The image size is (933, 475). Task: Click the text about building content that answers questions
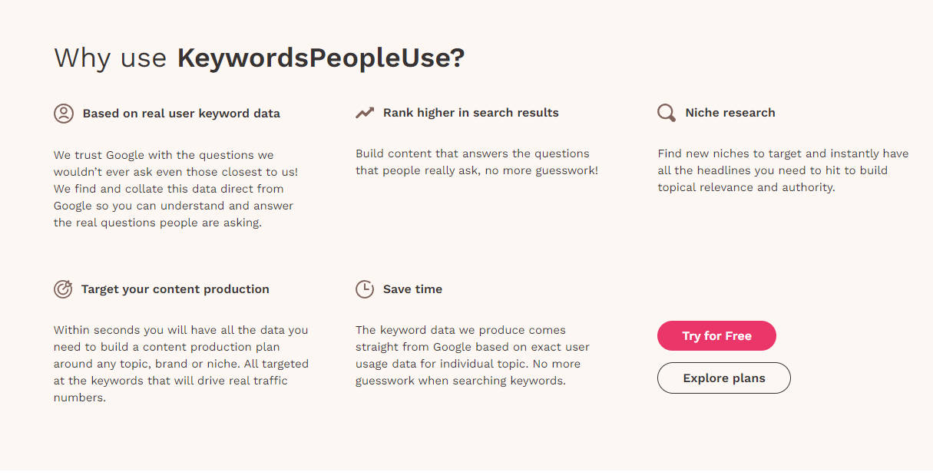[476, 161]
